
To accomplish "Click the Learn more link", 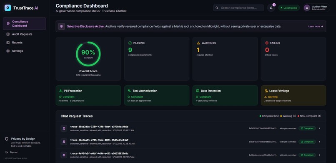I will pos(316,26).
